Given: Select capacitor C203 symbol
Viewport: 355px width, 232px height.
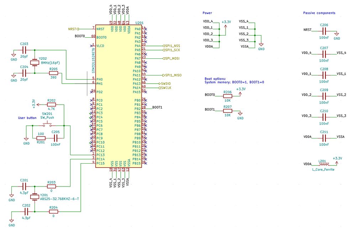Looking at the screenshot, I should 24,50.
